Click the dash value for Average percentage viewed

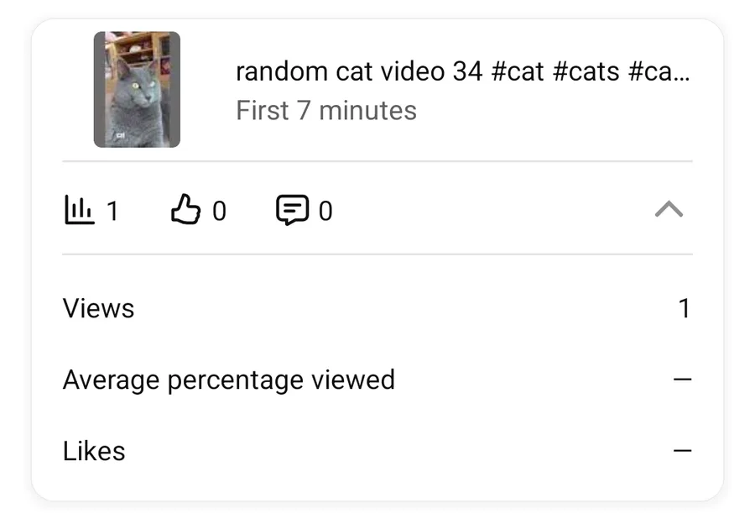click(683, 380)
